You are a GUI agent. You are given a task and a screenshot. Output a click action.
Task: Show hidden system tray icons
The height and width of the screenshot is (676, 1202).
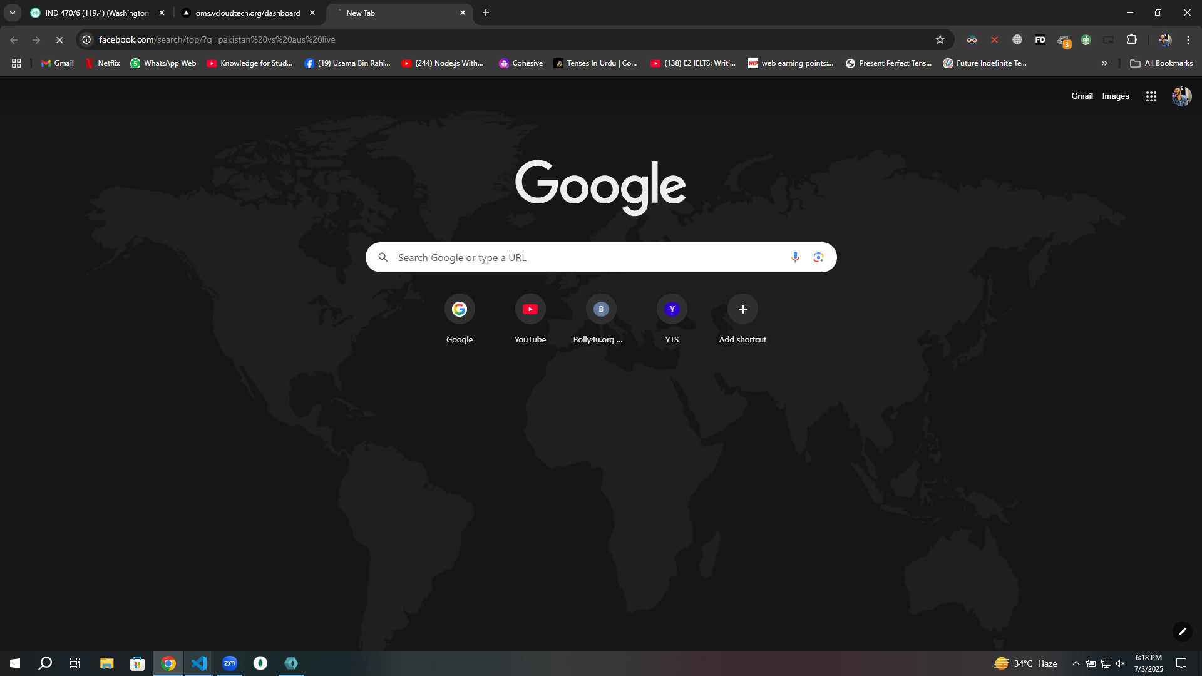pyautogui.click(x=1076, y=663)
